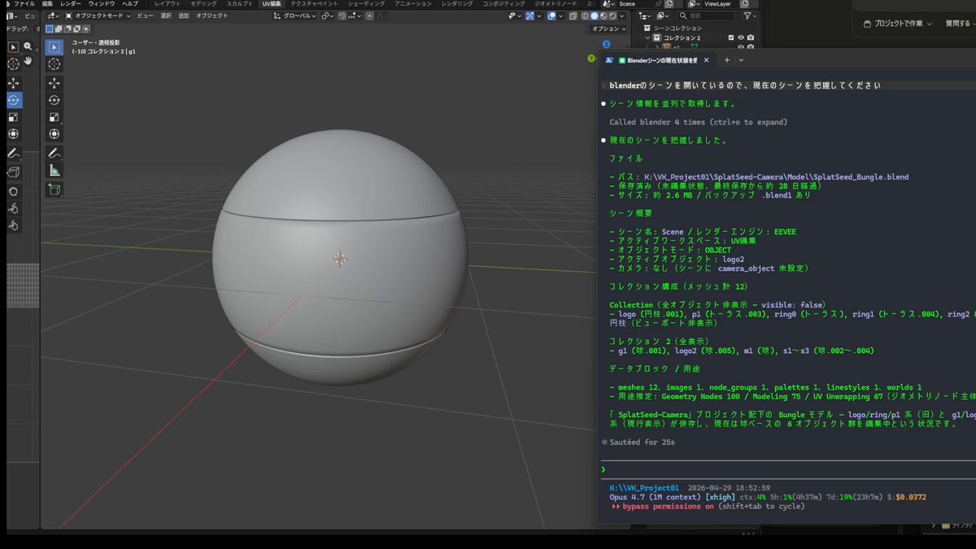Viewport: 976px width, 549px height.
Task: Open viewport shading options arrow
Action: pyautogui.click(x=622, y=15)
